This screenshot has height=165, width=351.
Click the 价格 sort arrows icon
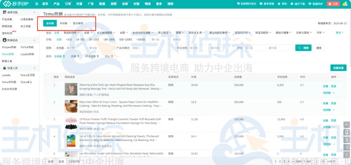tap(78, 56)
